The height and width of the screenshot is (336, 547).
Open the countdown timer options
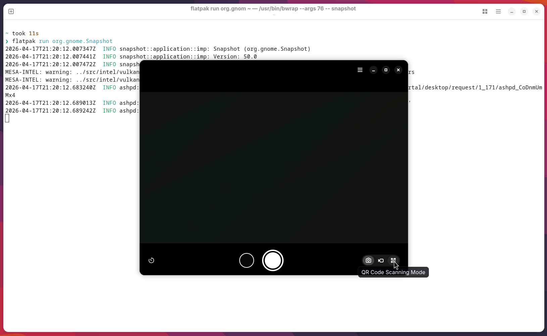click(151, 260)
